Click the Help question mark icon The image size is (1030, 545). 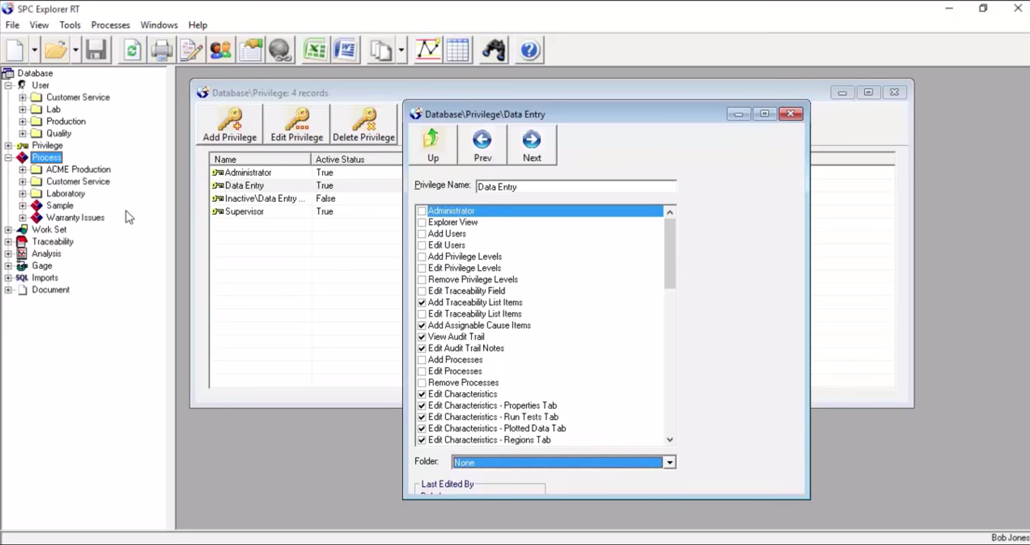click(x=530, y=50)
